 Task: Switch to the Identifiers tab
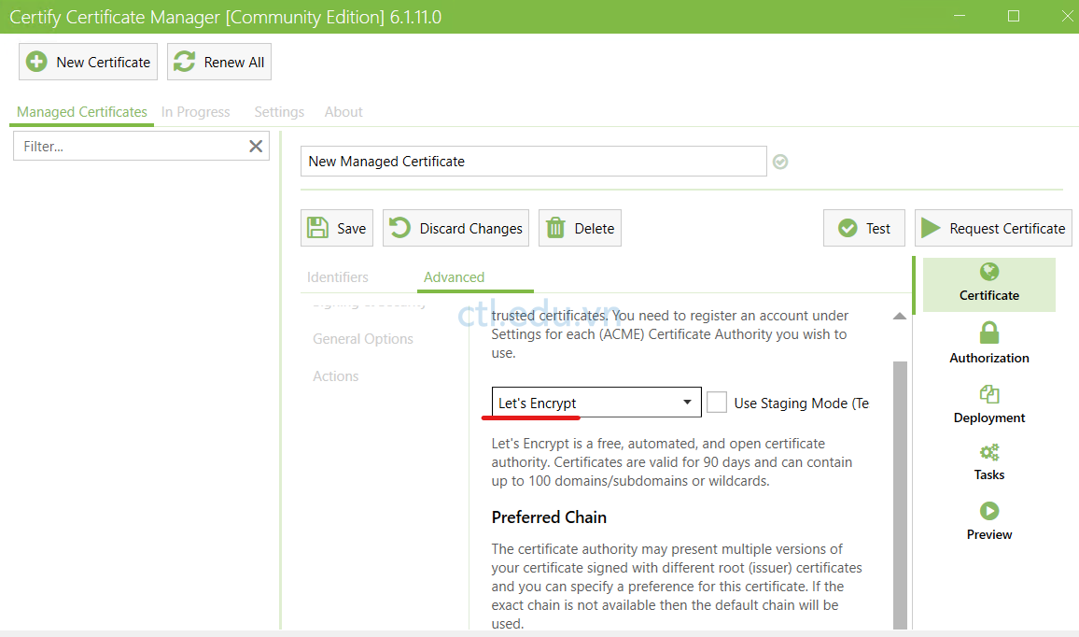338,276
